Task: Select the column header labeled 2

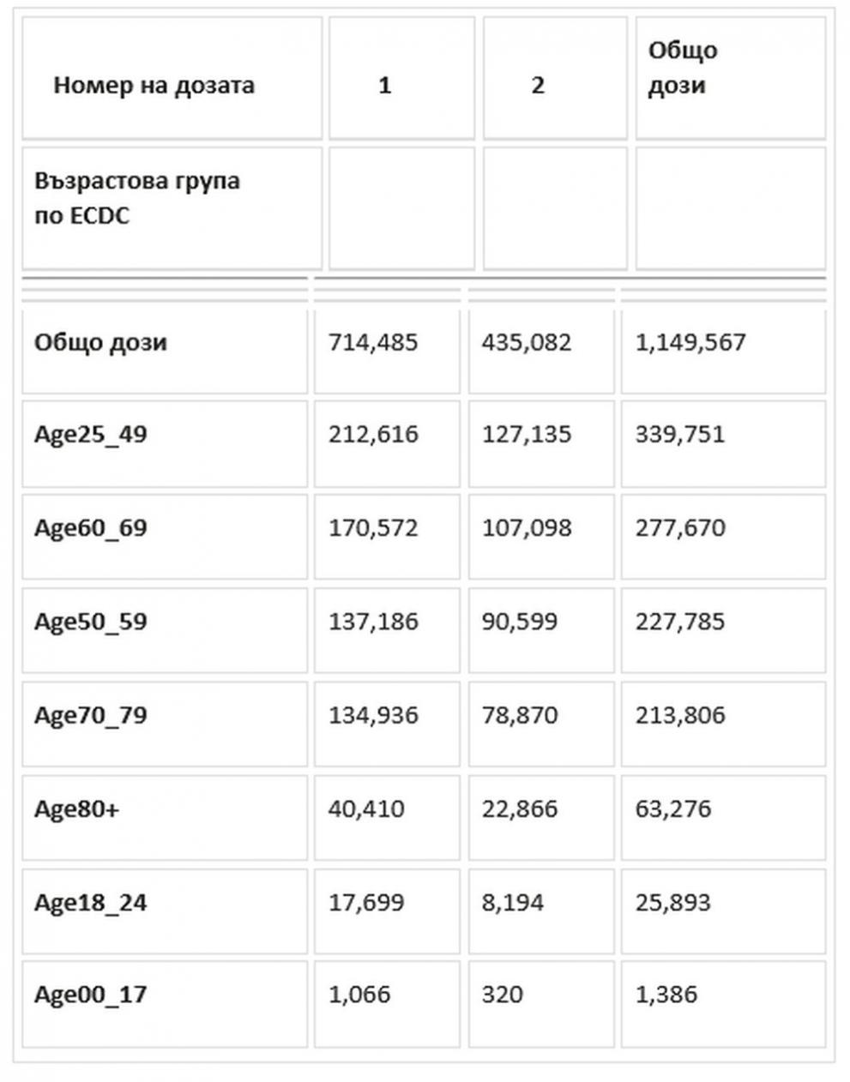Action: pyautogui.click(x=538, y=86)
